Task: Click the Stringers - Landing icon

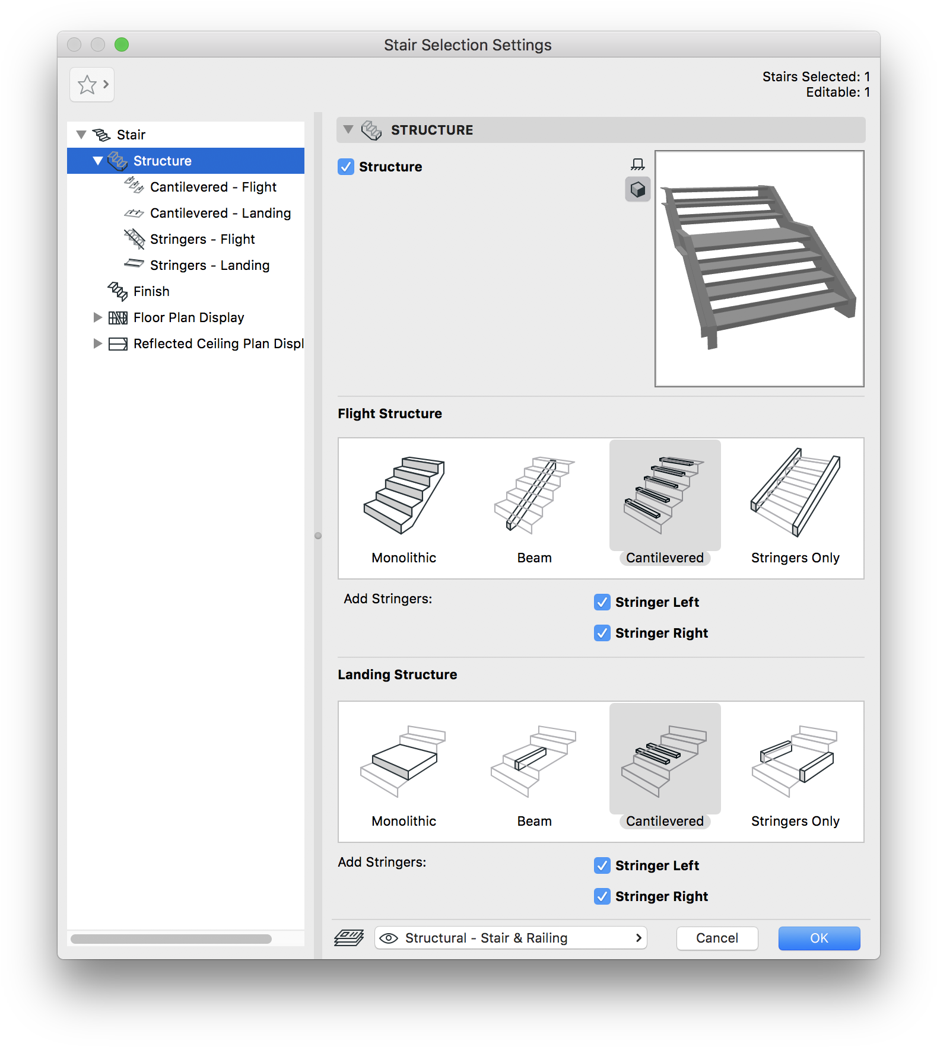Action: [134, 263]
